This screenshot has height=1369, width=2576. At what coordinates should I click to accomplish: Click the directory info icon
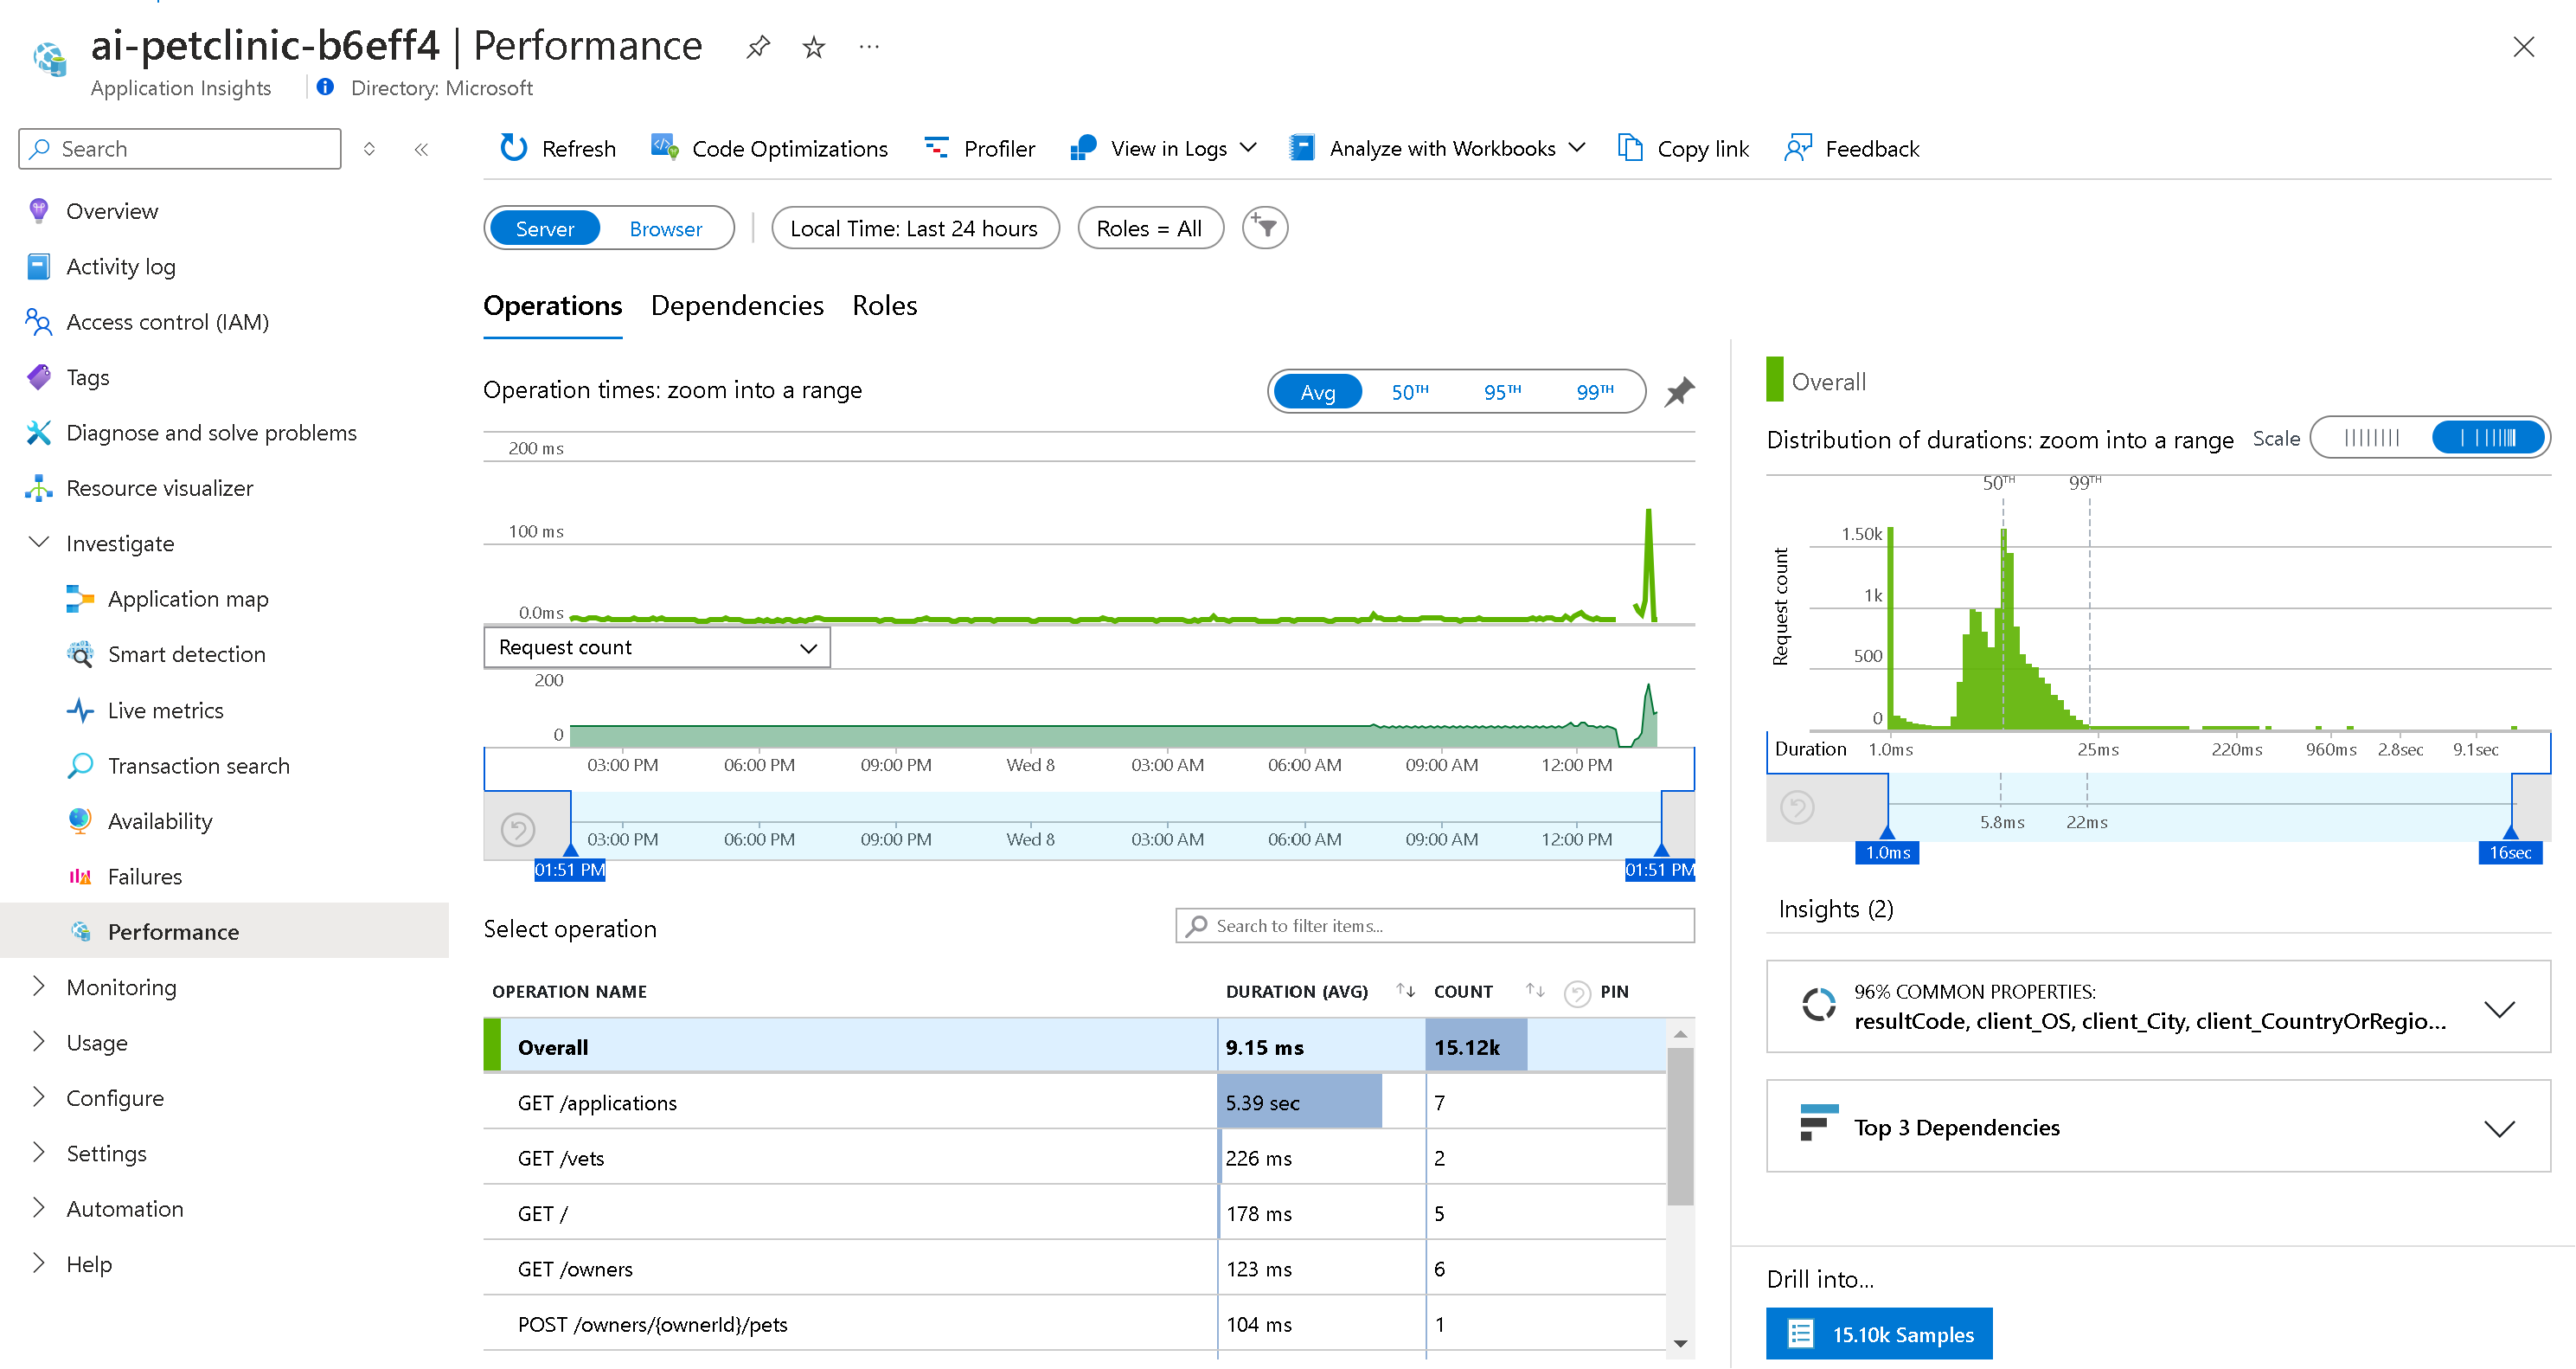pyautogui.click(x=325, y=87)
